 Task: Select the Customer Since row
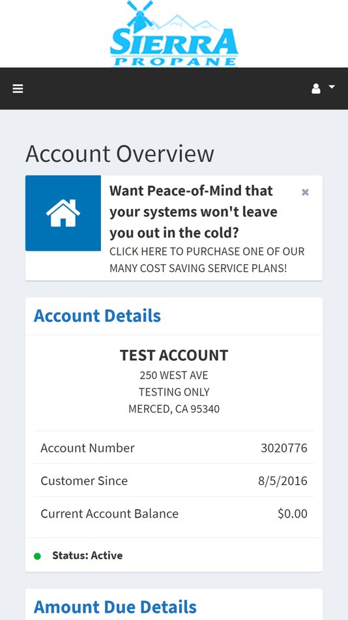click(174, 480)
